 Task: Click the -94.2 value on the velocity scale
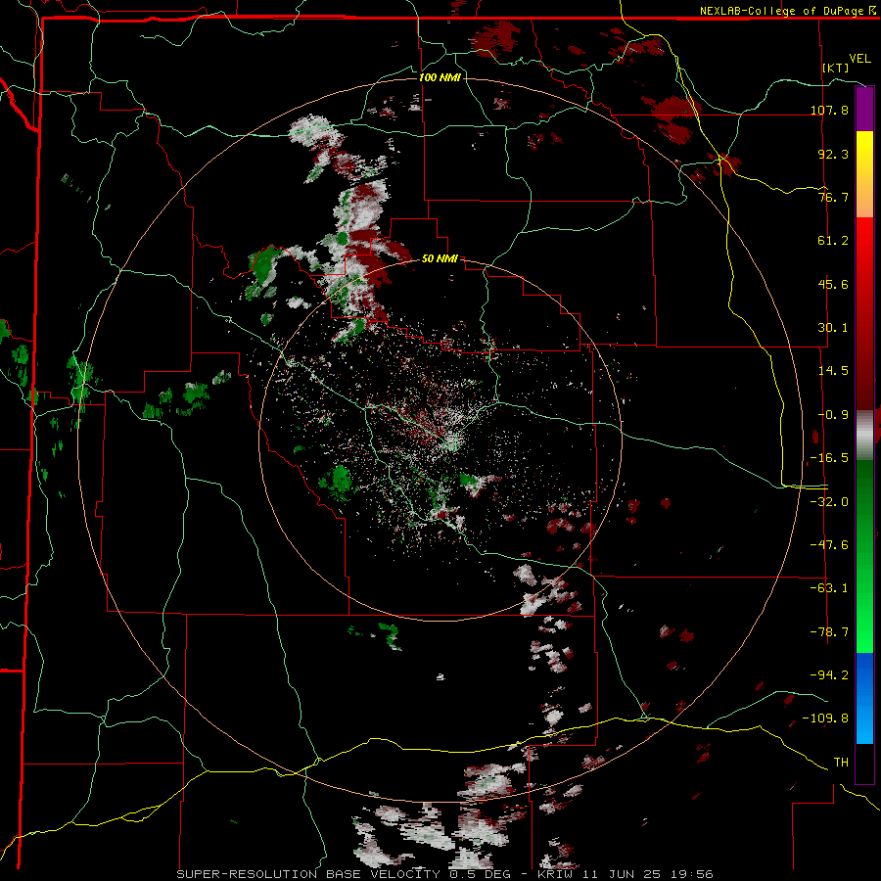pyautogui.click(x=829, y=675)
